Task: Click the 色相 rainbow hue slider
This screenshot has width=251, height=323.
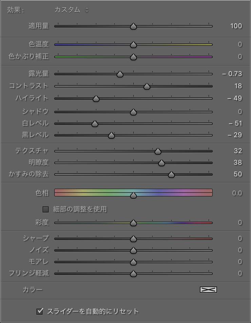Action: (133, 193)
